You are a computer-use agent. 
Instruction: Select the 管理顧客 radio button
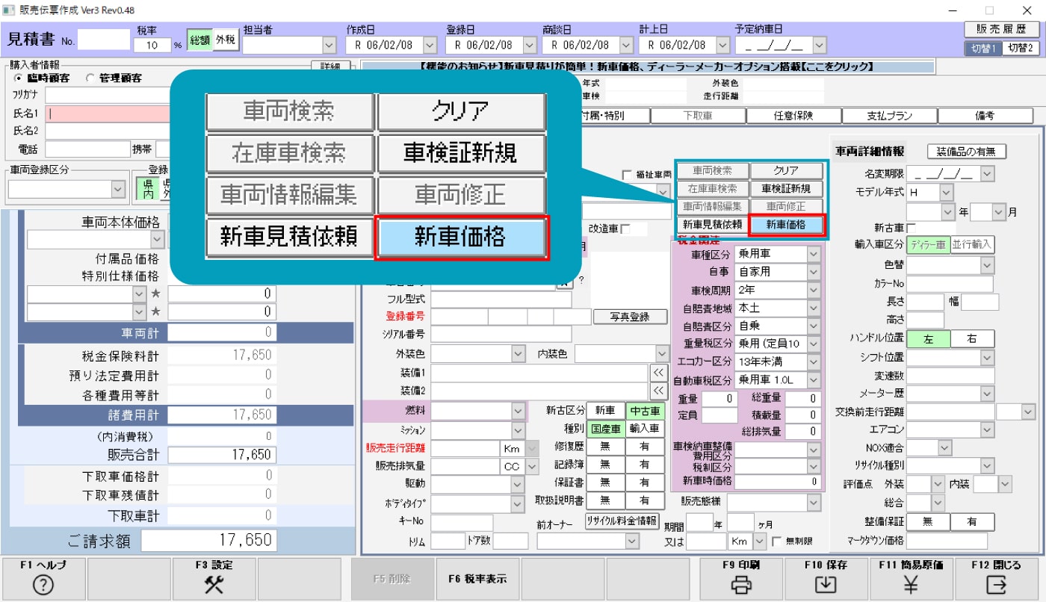(91, 78)
